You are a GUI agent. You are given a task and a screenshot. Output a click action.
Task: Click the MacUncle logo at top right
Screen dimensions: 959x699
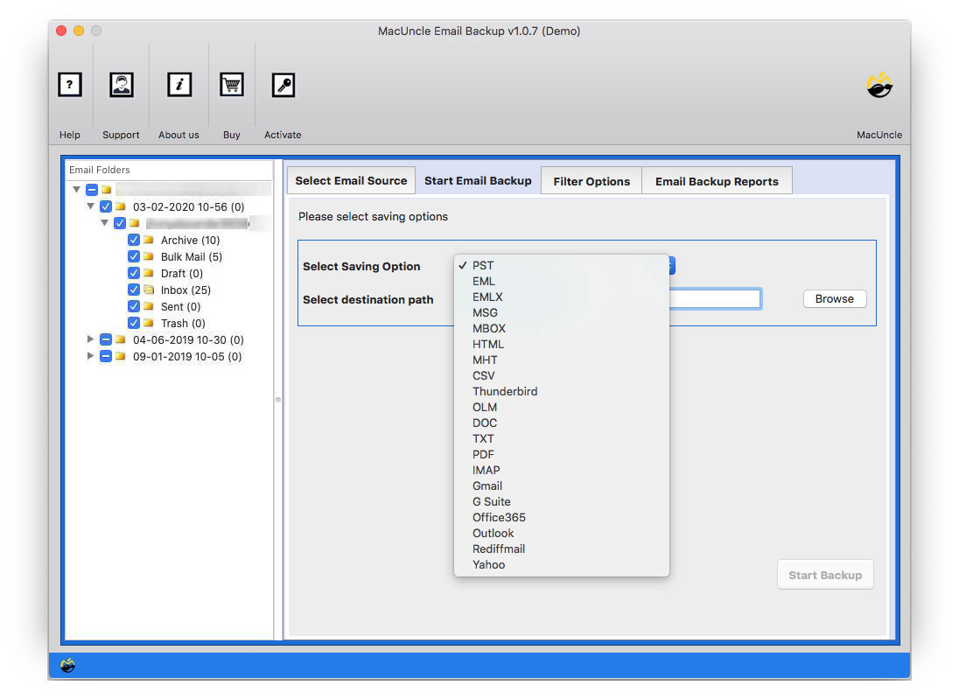coord(878,85)
